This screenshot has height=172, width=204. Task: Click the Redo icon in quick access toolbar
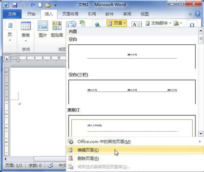(33, 5)
